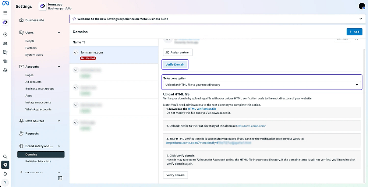Expand the welcome banner chevron
Screen dimensions: 368x187
point(361,19)
